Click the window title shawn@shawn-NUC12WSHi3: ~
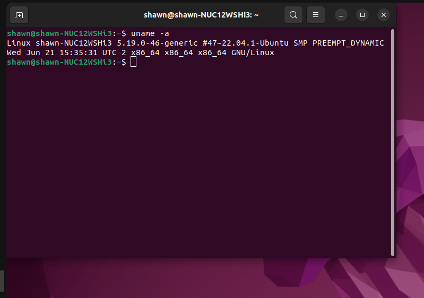The image size is (424, 298). tap(201, 15)
